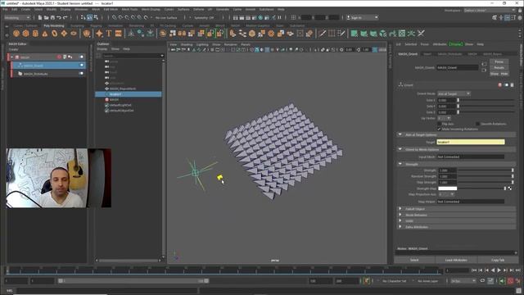This screenshot has width=524, height=295.
Task: Open the Sign In dropdown
Action: 362,17
